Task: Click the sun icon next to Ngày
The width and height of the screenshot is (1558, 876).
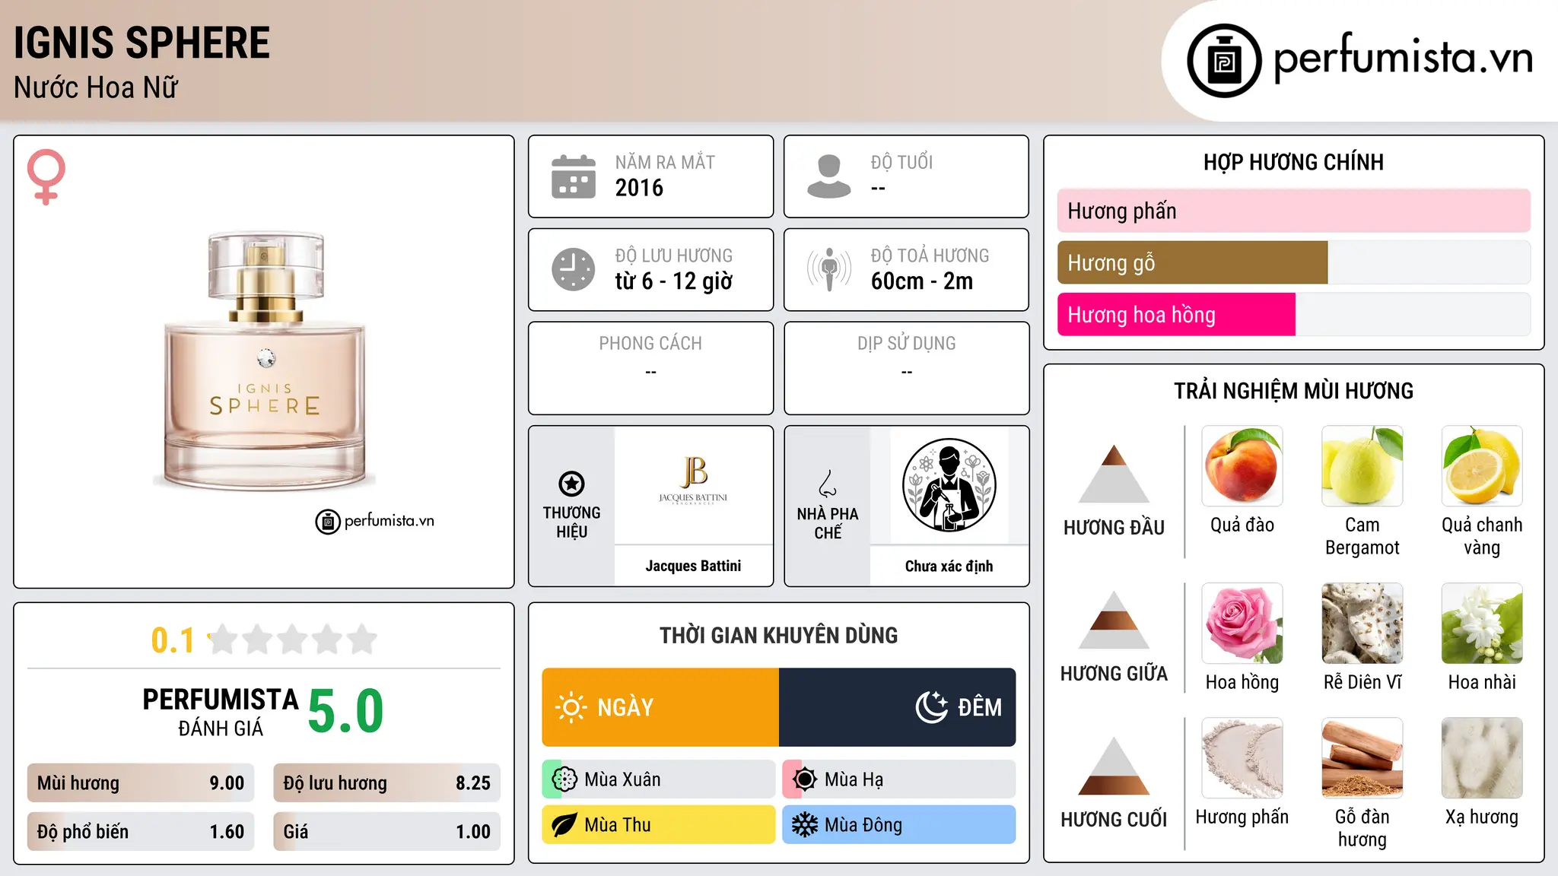Action: [x=571, y=707]
